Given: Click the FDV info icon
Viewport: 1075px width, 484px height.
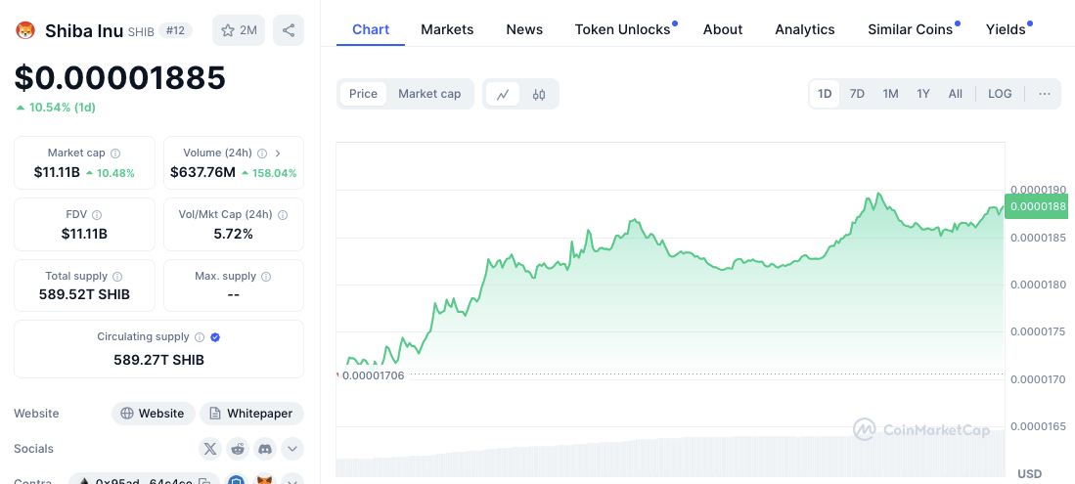Looking at the screenshot, I should tap(98, 214).
